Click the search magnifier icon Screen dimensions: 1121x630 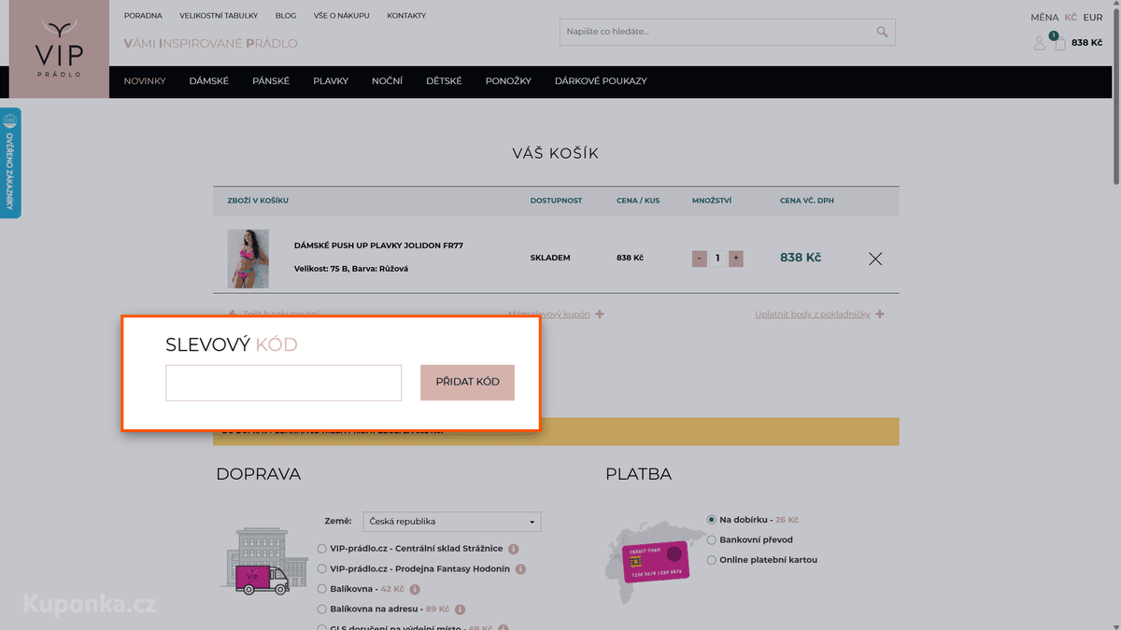(x=882, y=32)
